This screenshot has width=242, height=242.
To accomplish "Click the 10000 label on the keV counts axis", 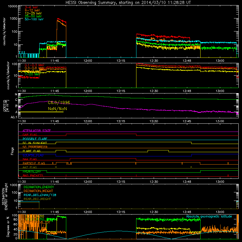I will (13, 6).
